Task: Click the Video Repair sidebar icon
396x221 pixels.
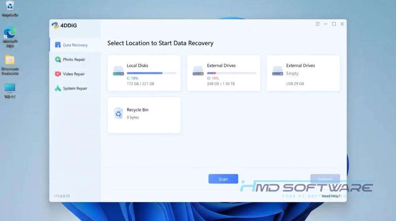Action: [58, 74]
